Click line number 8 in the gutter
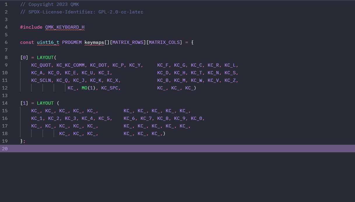This screenshot has width=355, height=202. pos(6,58)
